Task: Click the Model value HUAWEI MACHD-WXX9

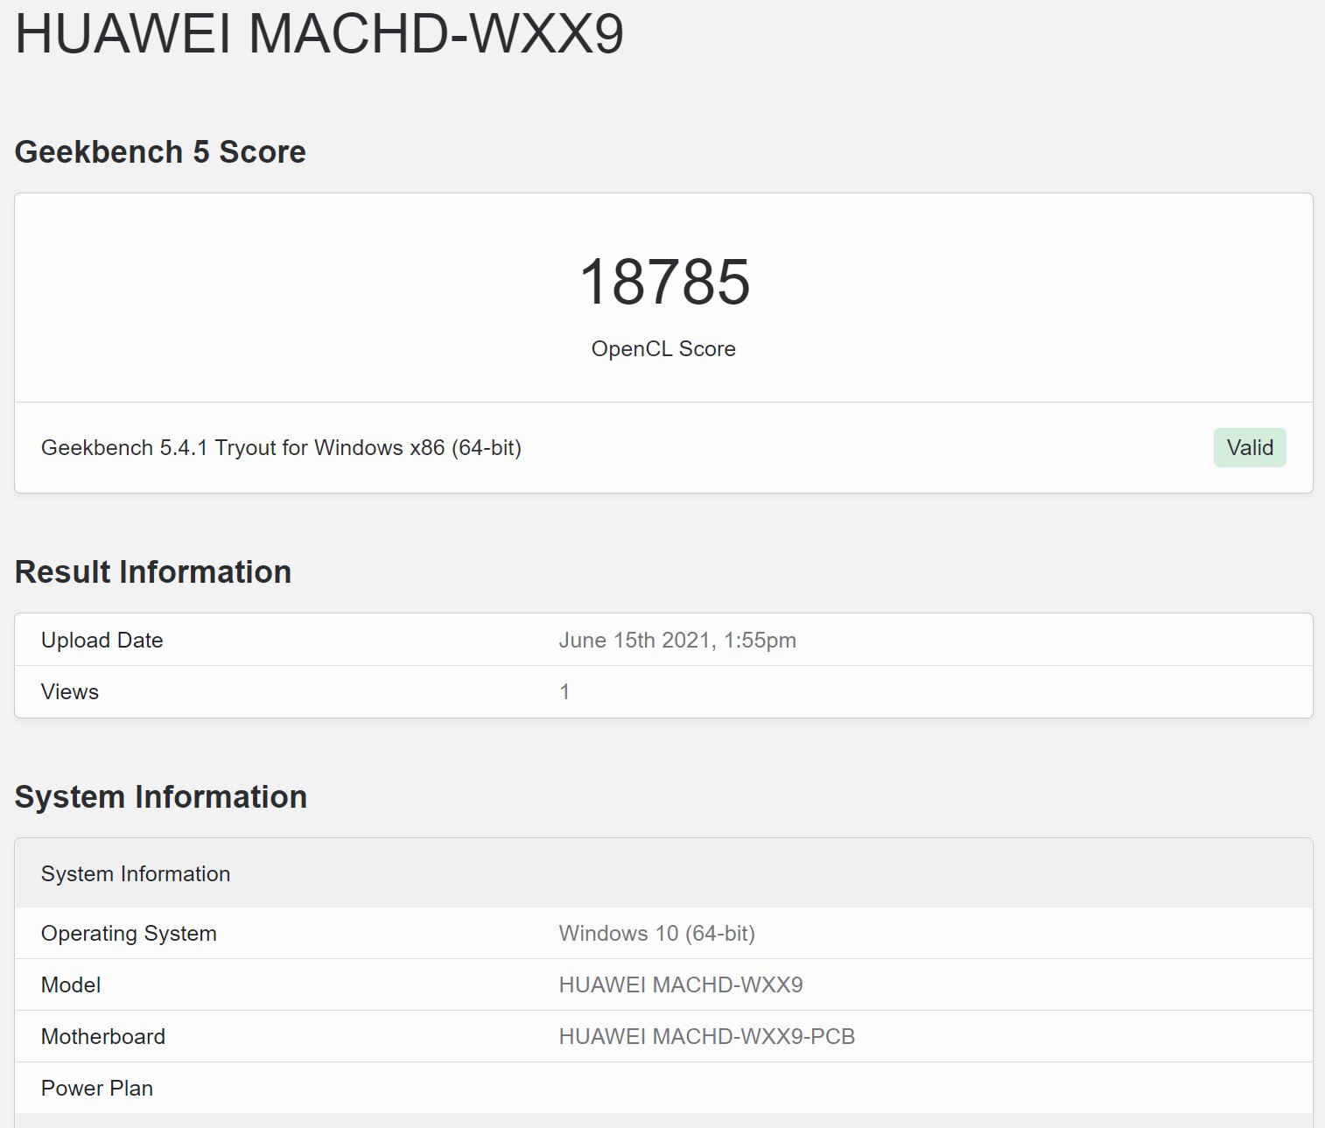Action: coord(680,985)
